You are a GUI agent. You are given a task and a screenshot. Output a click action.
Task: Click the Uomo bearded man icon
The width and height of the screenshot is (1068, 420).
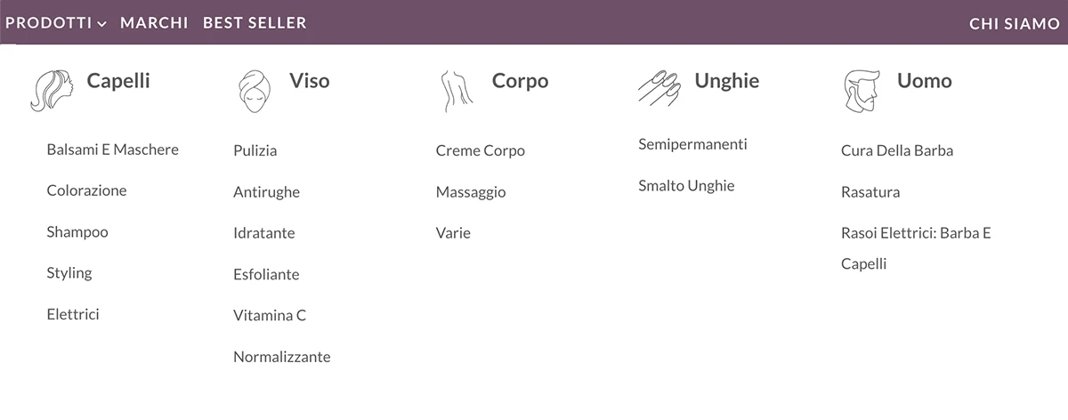(861, 91)
